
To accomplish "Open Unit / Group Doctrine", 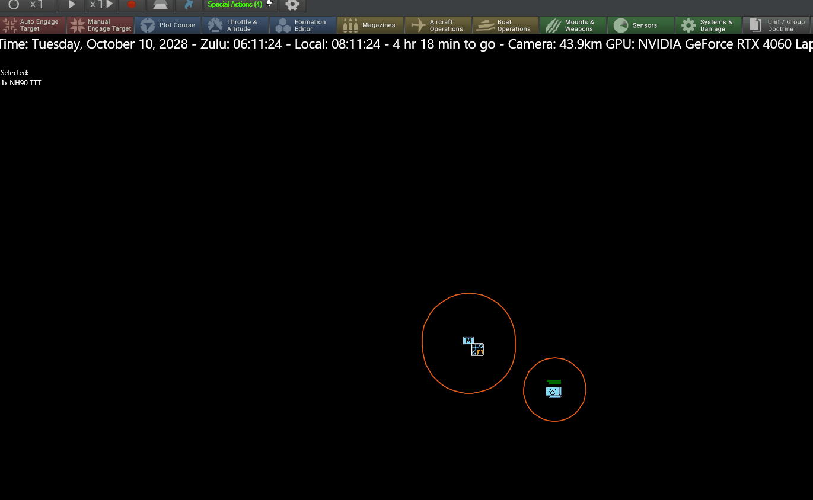I will (776, 25).
